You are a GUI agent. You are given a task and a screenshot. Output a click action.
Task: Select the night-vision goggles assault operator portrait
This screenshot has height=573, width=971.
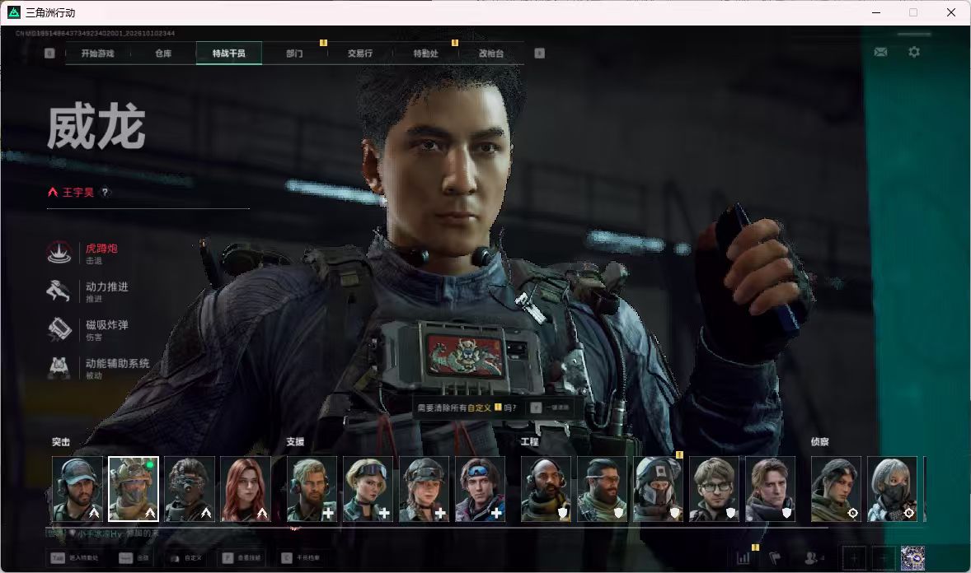[x=190, y=489]
